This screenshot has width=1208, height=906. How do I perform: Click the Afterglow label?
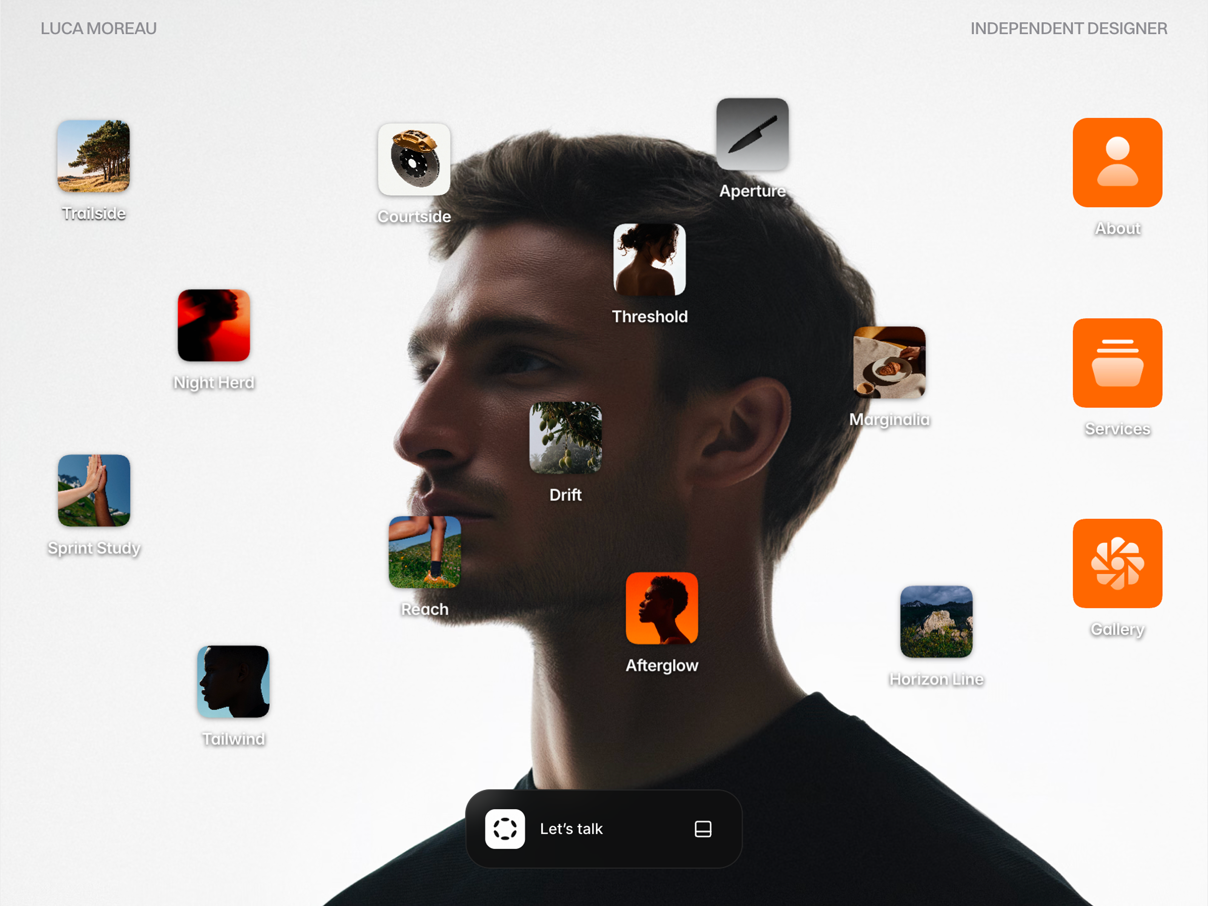(x=661, y=666)
